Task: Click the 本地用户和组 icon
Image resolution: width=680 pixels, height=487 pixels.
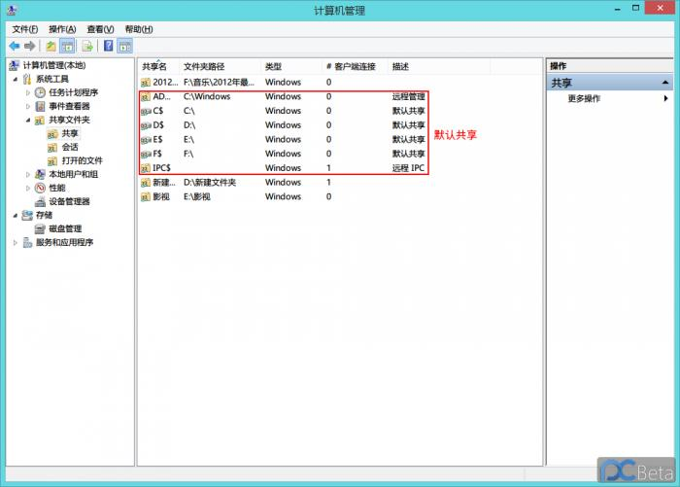Action: (x=40, y=174)
